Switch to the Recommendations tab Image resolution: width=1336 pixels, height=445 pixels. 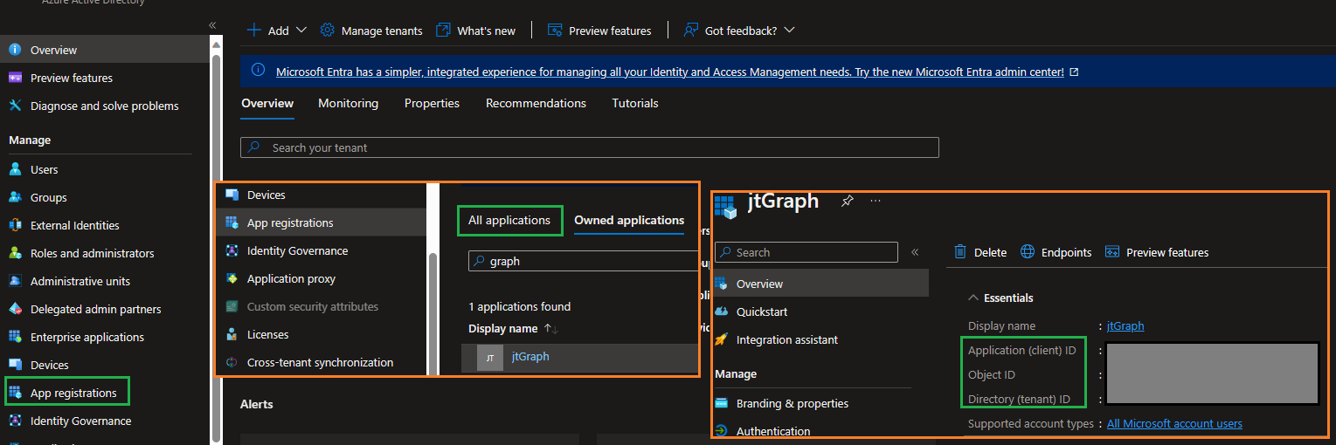[x=536, y=103]
